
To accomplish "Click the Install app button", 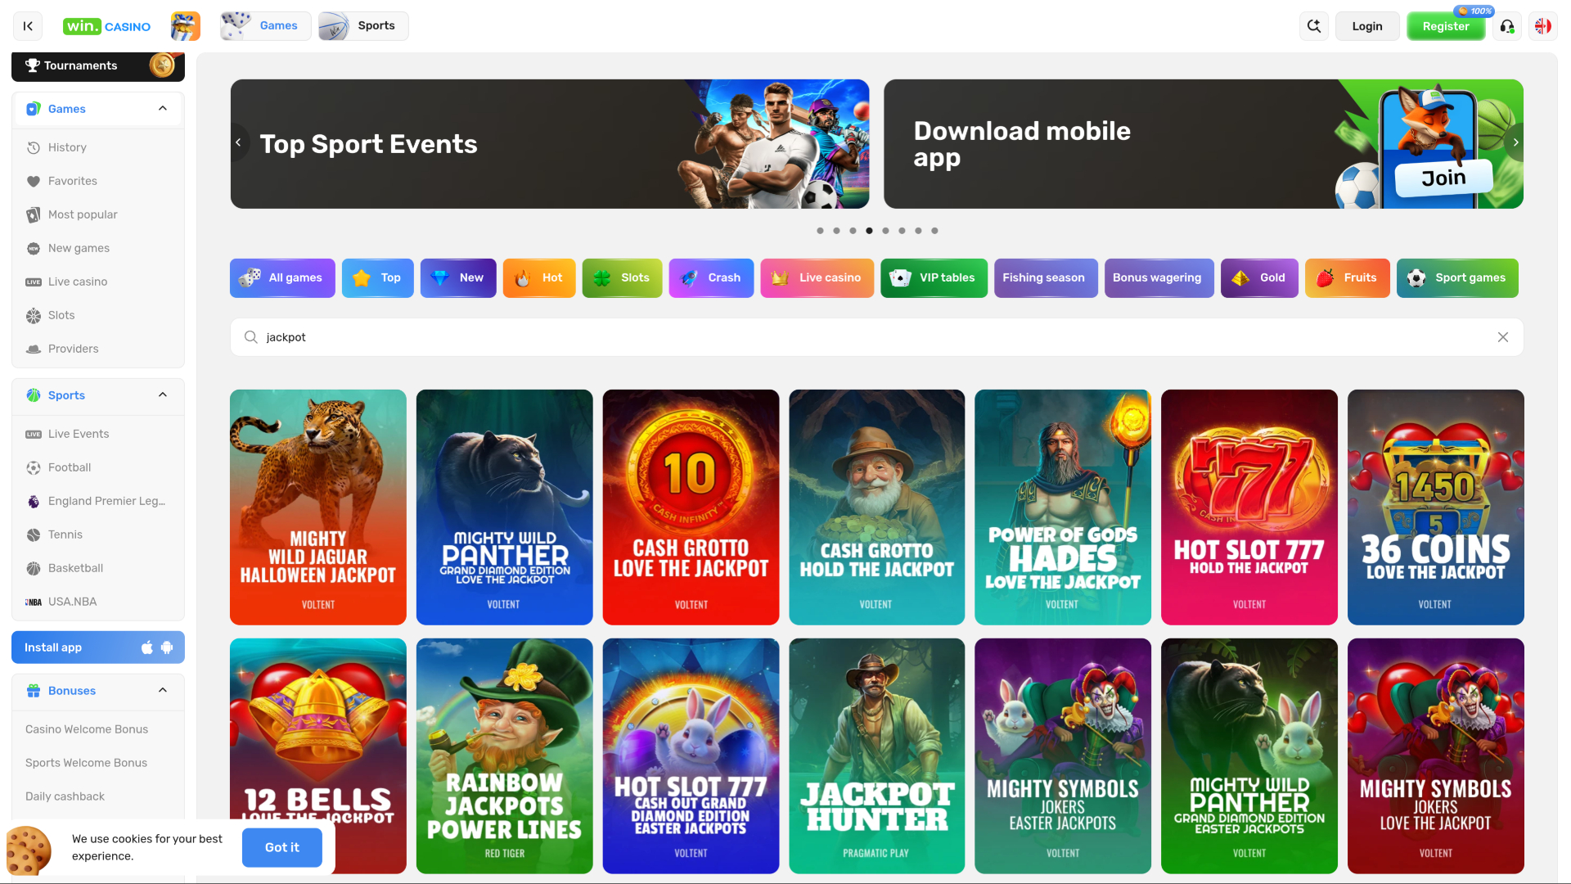I will tap(98, 647).
